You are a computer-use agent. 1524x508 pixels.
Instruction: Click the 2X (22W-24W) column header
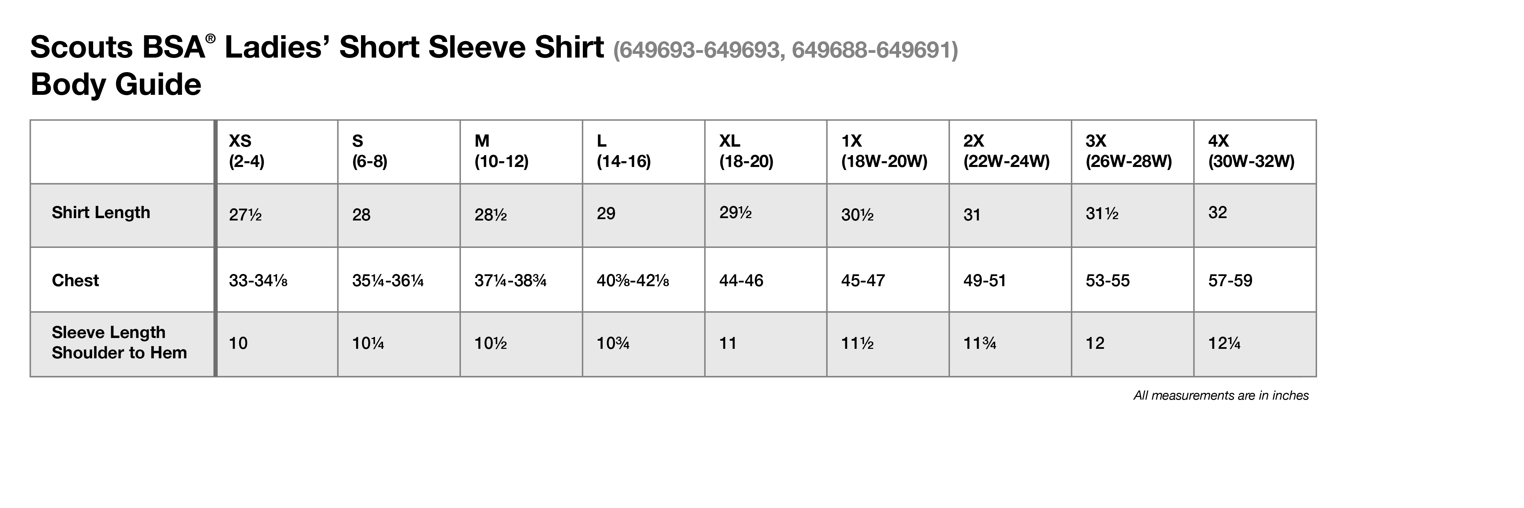(1011, 152)
